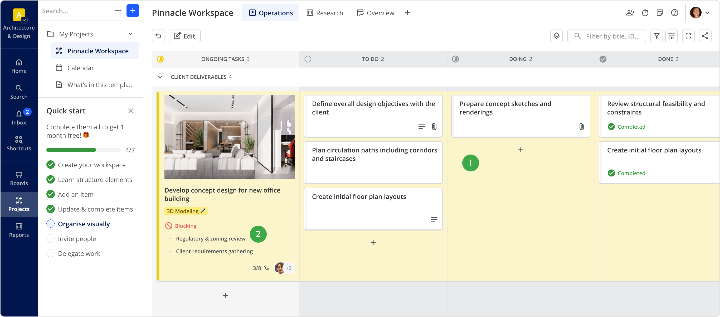Collapse the My Projects folder

point(130,34)
